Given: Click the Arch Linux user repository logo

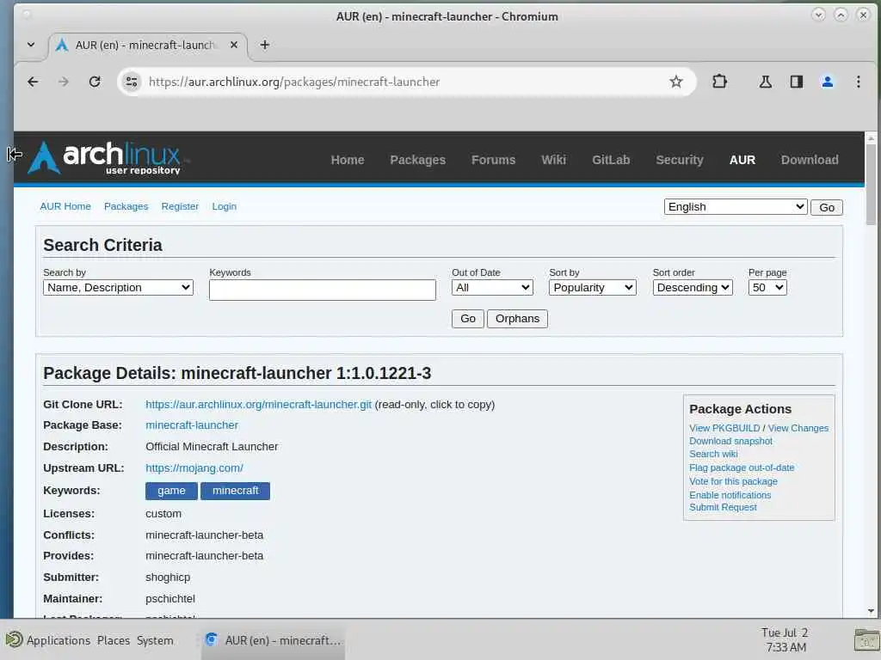Looking at the screenshot, I should [x=106, y=158].
